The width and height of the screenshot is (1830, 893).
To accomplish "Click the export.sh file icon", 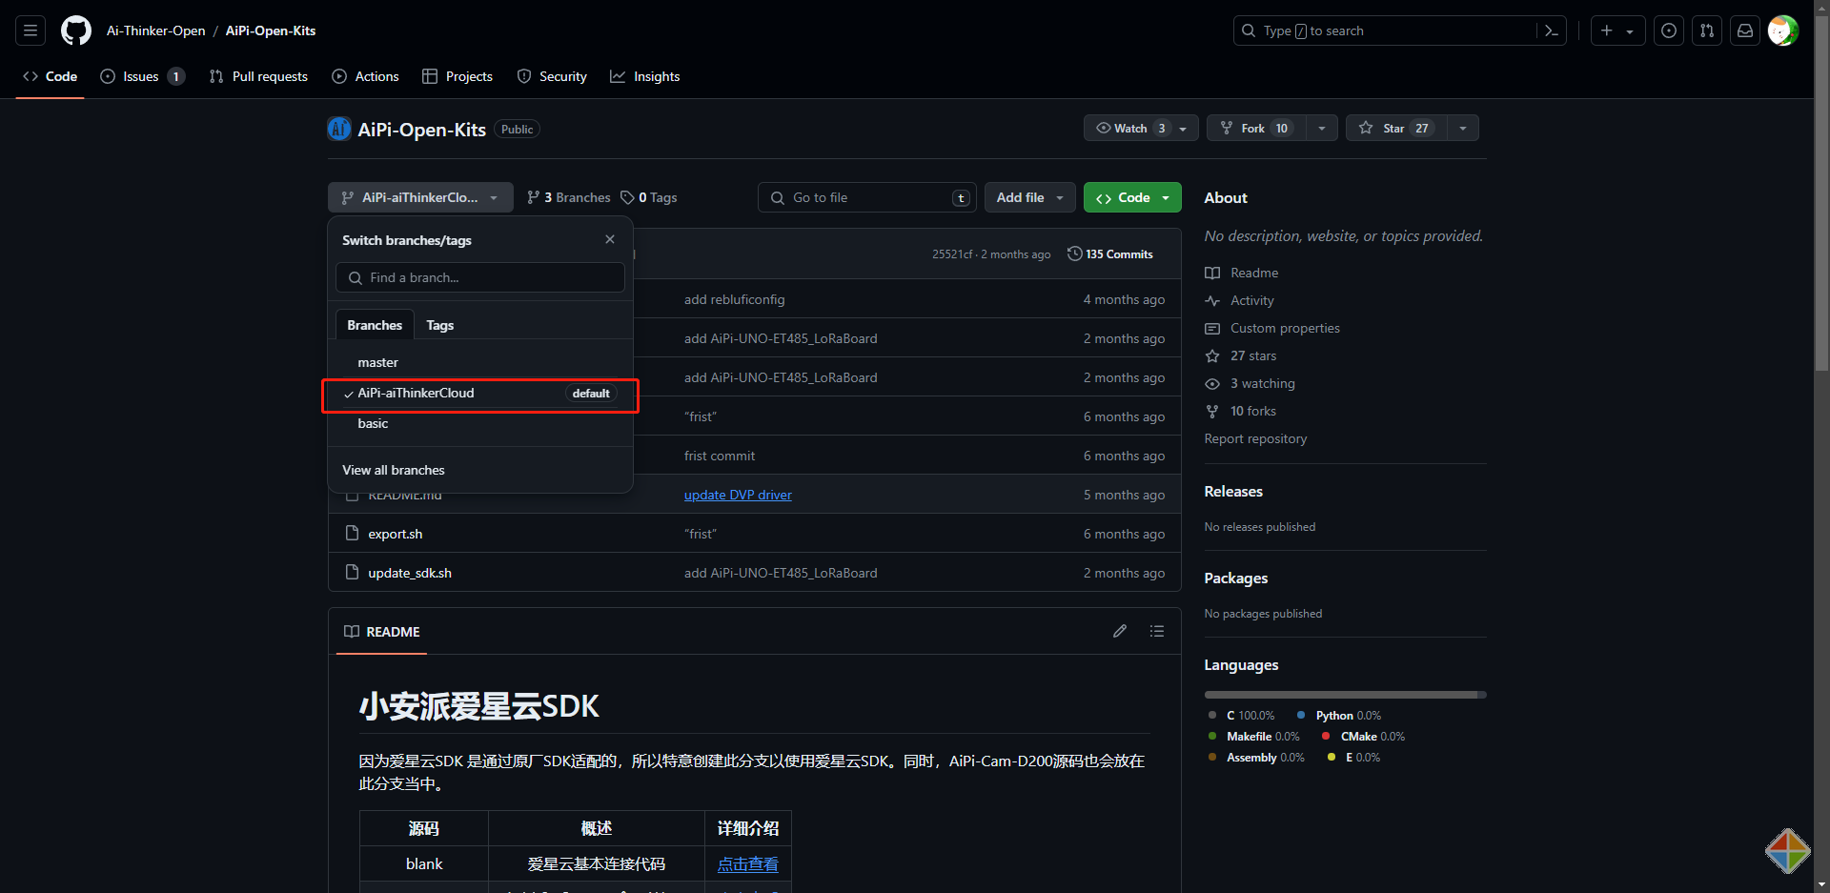I will coord(352,533).
